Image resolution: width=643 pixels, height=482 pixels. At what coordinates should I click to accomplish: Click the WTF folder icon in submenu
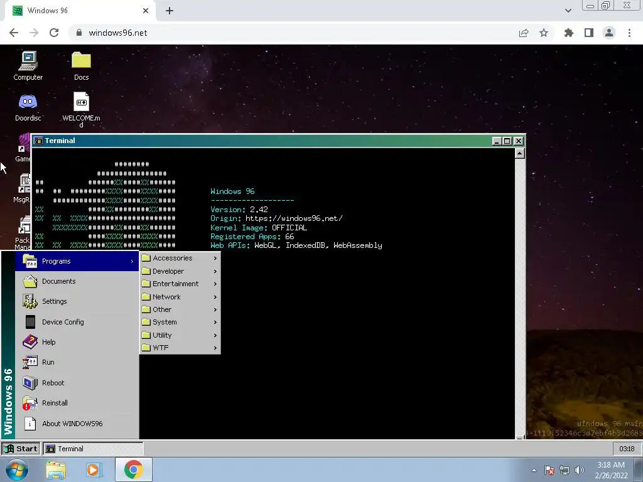146,348
